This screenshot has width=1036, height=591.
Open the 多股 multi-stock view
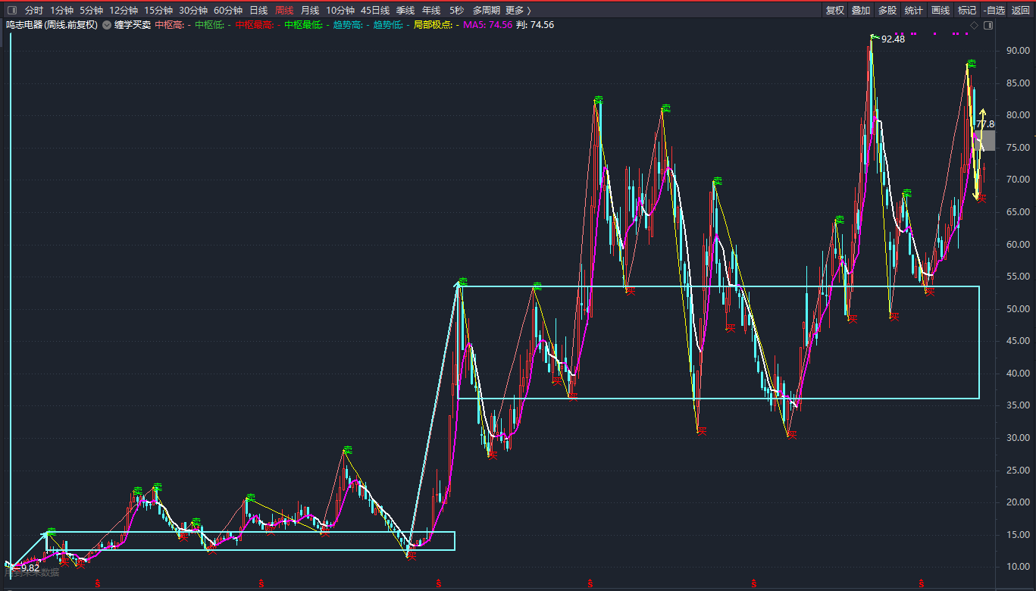pyautogui.click(x=887, y=11)
